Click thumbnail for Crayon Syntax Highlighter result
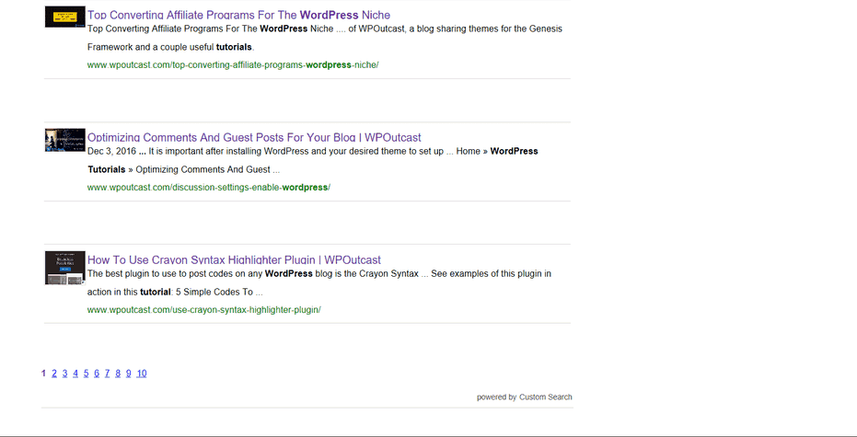The image size is (857, 437). click(x=65, y=269)
